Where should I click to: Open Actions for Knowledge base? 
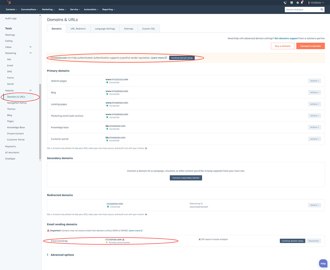click(314, 127)
